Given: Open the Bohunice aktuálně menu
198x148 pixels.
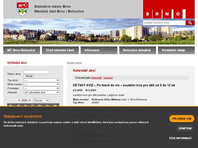Looking at the screenshot, I should point(138,50).
